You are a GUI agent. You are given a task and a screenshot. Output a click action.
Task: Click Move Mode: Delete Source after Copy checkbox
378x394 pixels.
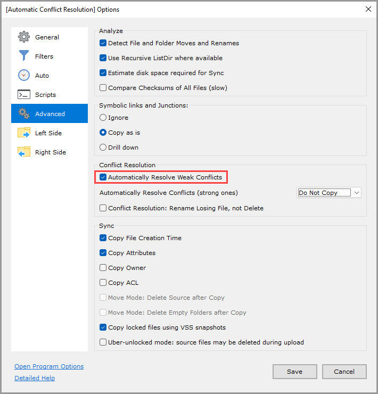tap(103, 297)
